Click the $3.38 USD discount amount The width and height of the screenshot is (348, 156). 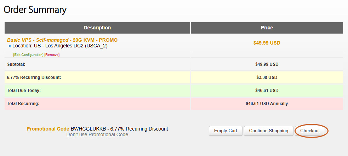click(x=267, y=77)
